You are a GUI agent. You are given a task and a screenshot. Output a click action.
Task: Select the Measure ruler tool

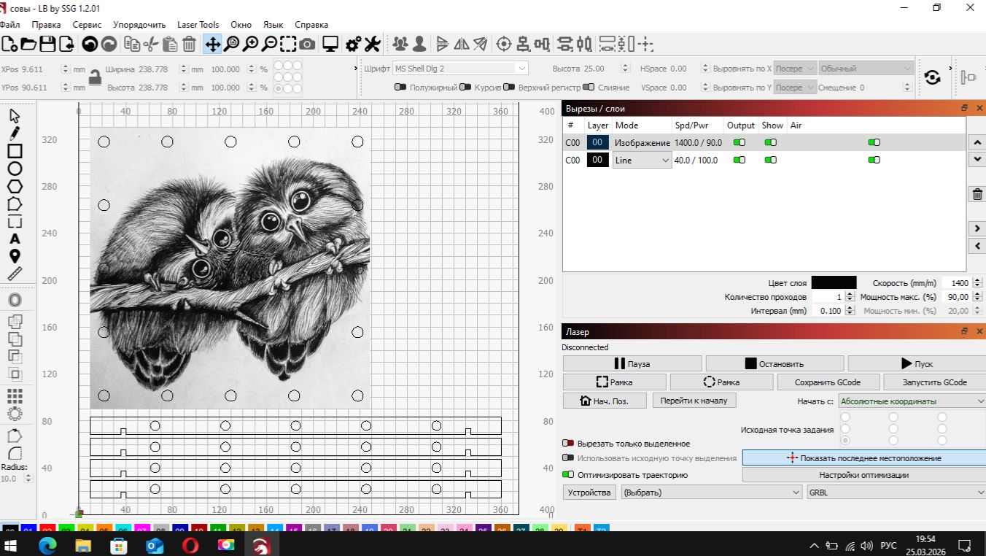click(x=15, y=274)
